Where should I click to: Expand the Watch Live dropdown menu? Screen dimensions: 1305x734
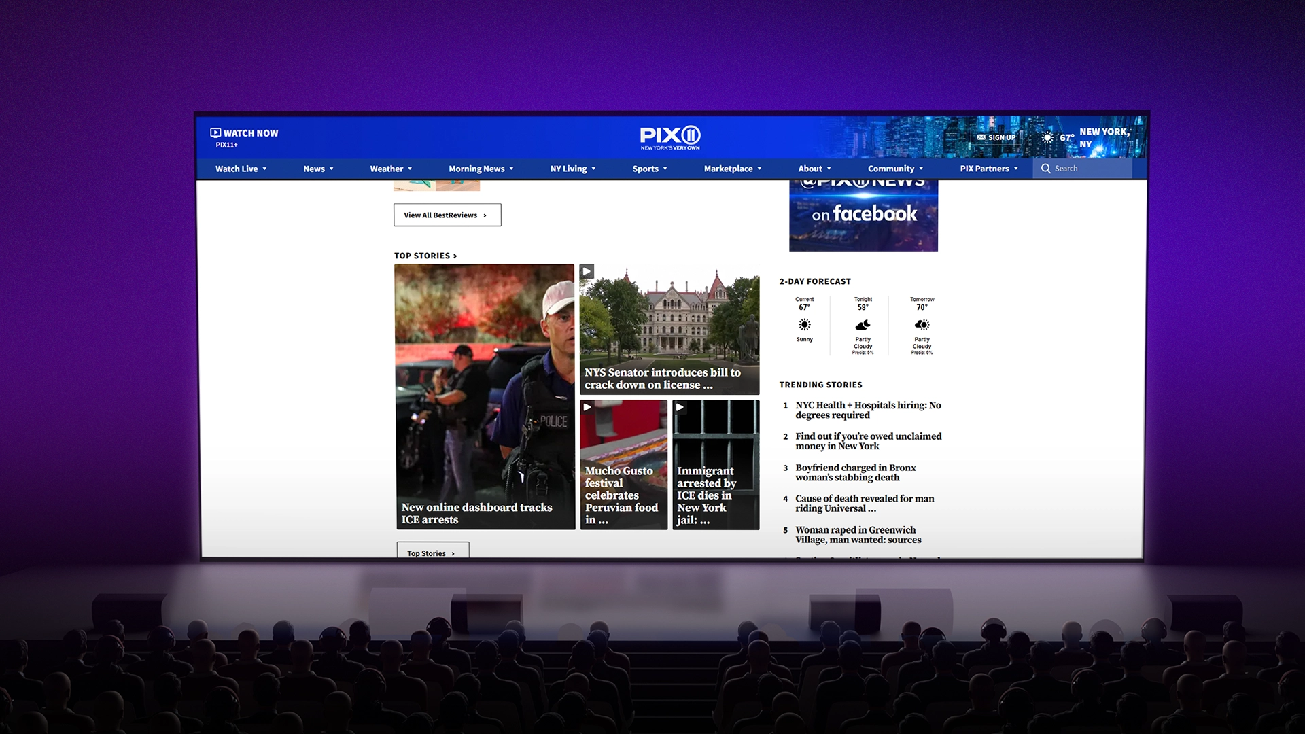click(x=264, y=169)
